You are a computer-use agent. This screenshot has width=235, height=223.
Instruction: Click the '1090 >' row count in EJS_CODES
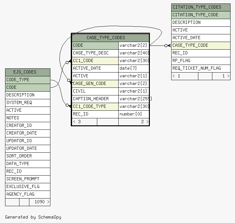tap(42, 202)
